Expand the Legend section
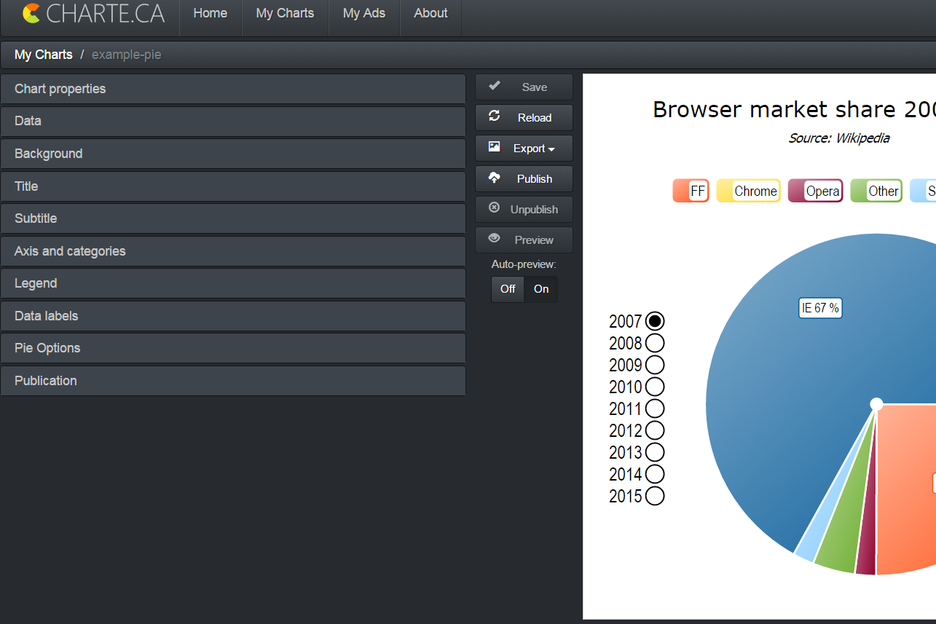 pos(233,283)
